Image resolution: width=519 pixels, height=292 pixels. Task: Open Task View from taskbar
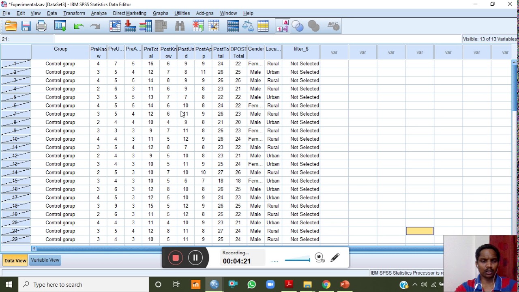click(x=176, y=284)
